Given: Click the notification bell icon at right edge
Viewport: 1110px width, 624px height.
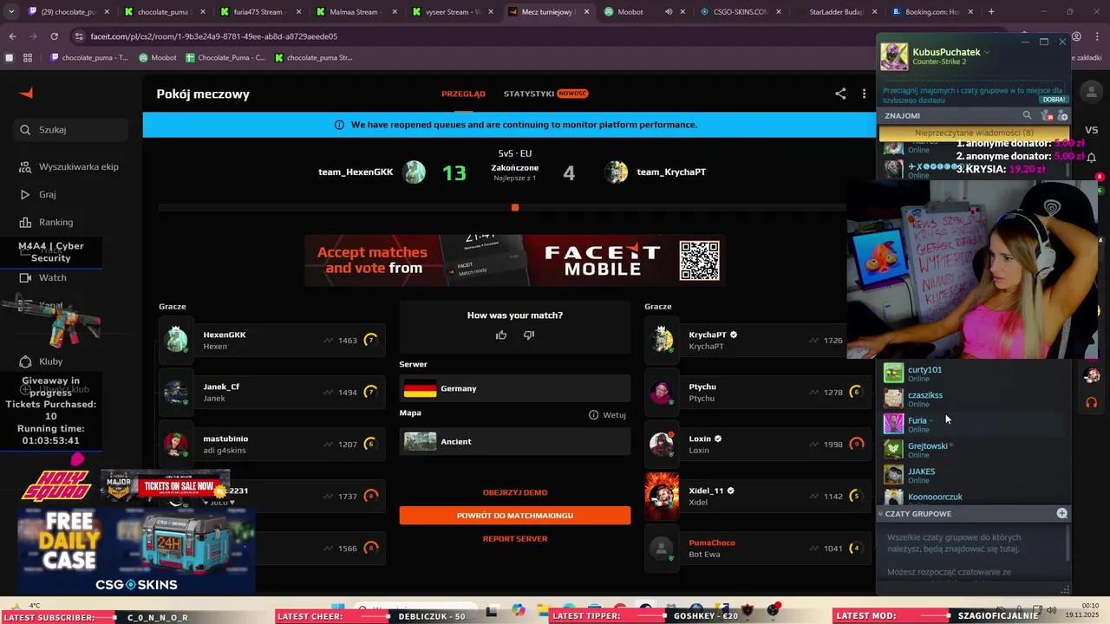Looking at the screenshot, I should (1092, 157).
